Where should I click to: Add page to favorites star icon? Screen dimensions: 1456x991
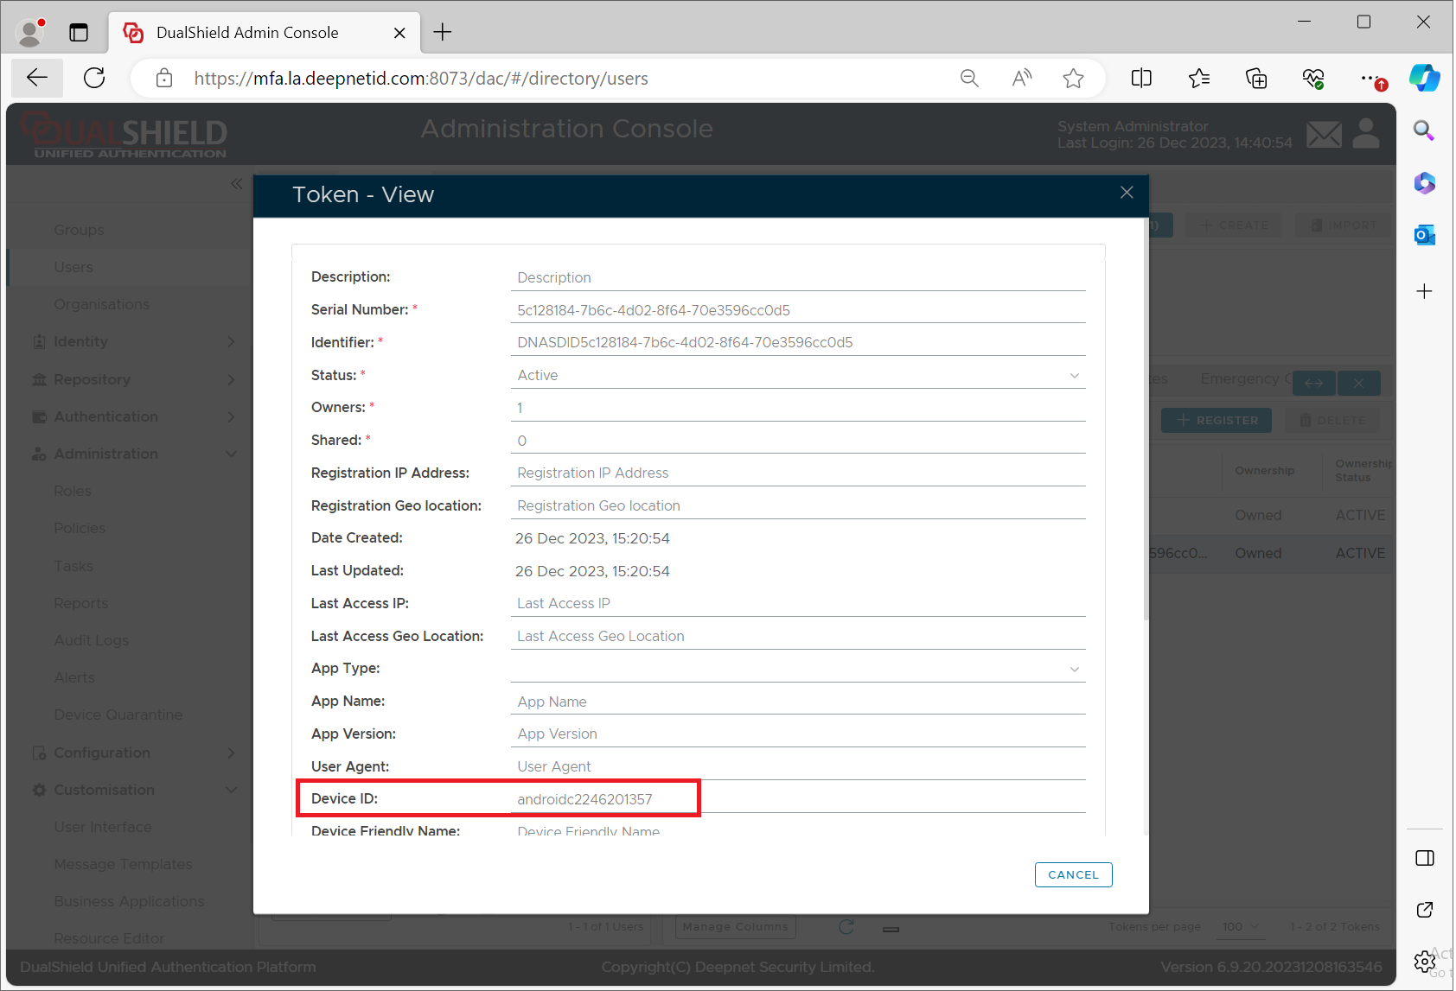click(x=1073, y=79)
